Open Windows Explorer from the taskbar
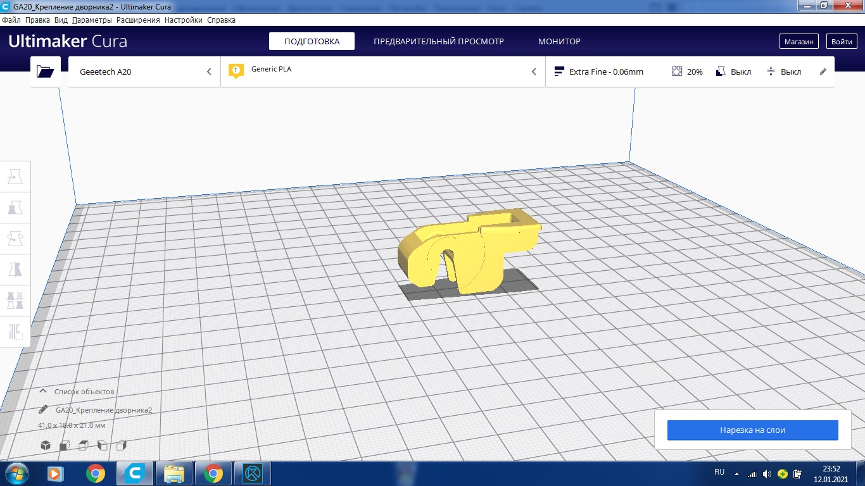Screen dimensions: 865x486 coord(174,473)
